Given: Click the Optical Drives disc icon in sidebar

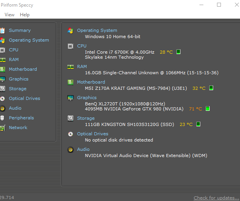Looking at the screenshot, I should (x=2, y=98).
